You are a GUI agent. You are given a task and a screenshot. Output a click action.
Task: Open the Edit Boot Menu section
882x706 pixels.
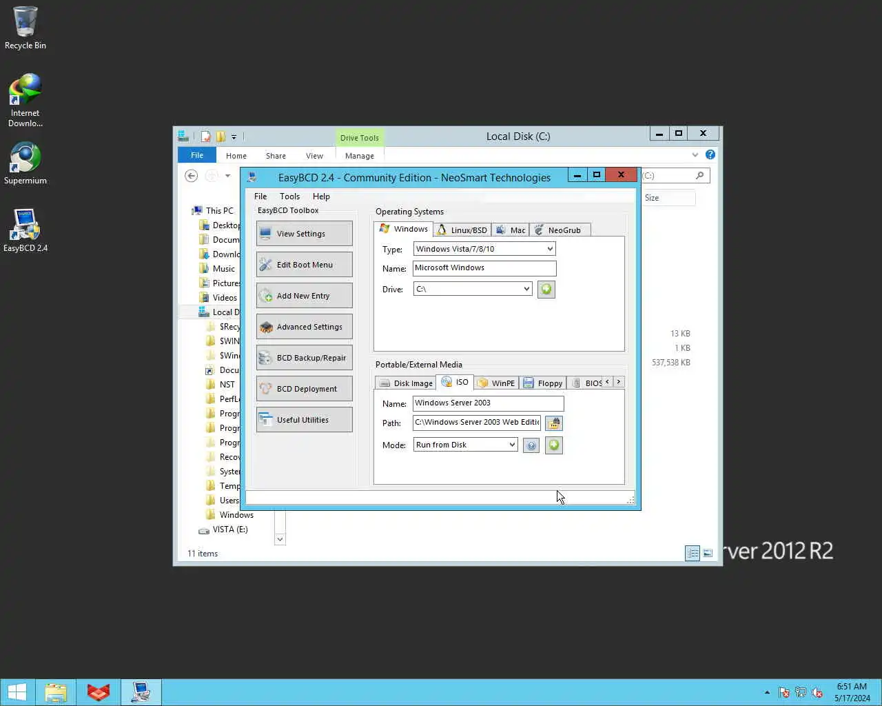tap(304, 264)
